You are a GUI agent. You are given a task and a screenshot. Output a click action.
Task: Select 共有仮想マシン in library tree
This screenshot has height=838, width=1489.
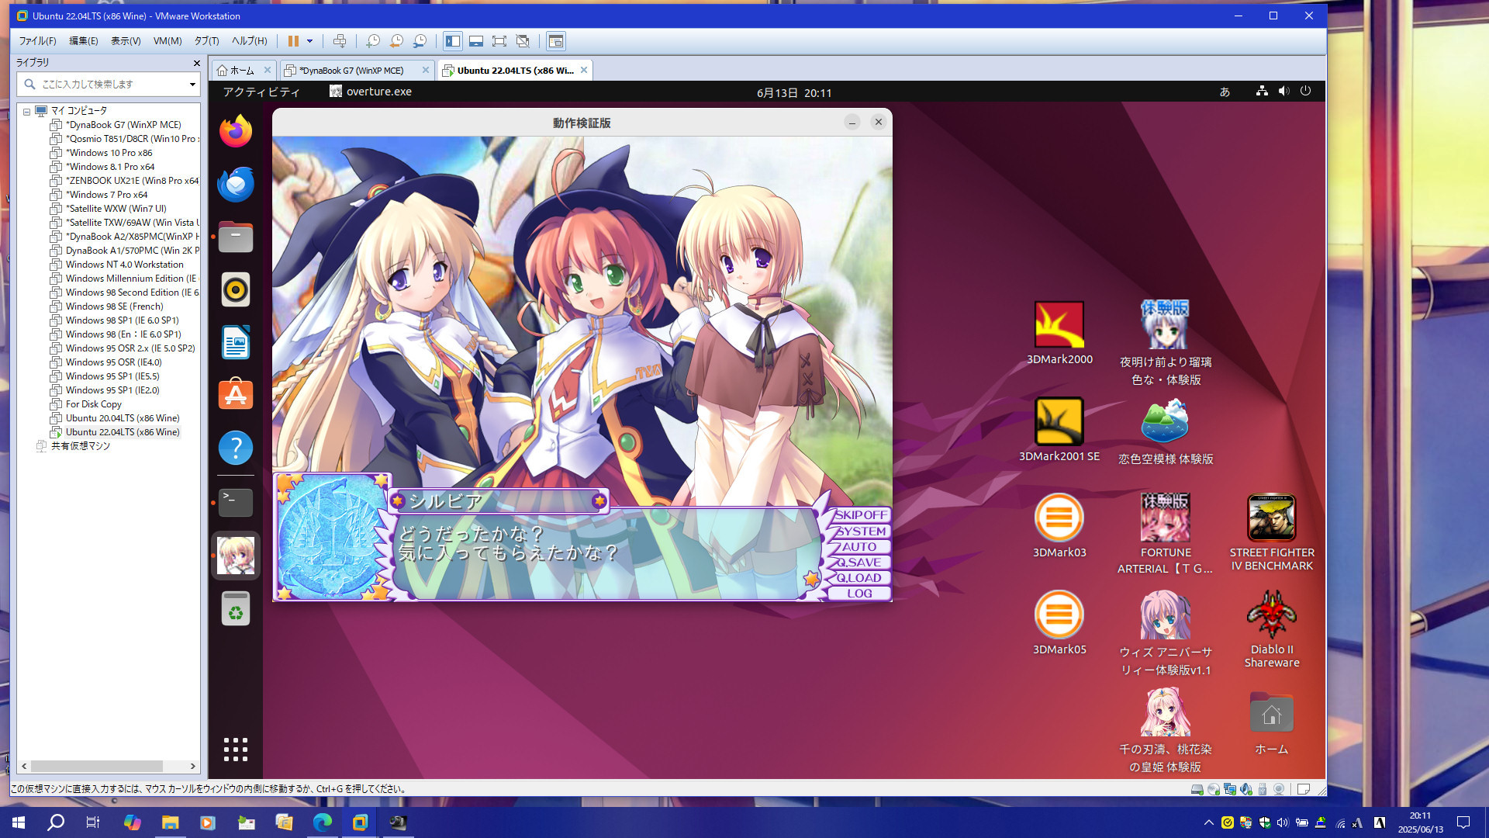pyautogui.click(x=81, y=446)
